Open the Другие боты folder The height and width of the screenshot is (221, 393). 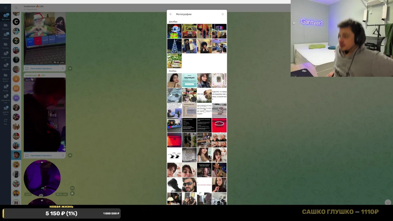tap(6, 110)
